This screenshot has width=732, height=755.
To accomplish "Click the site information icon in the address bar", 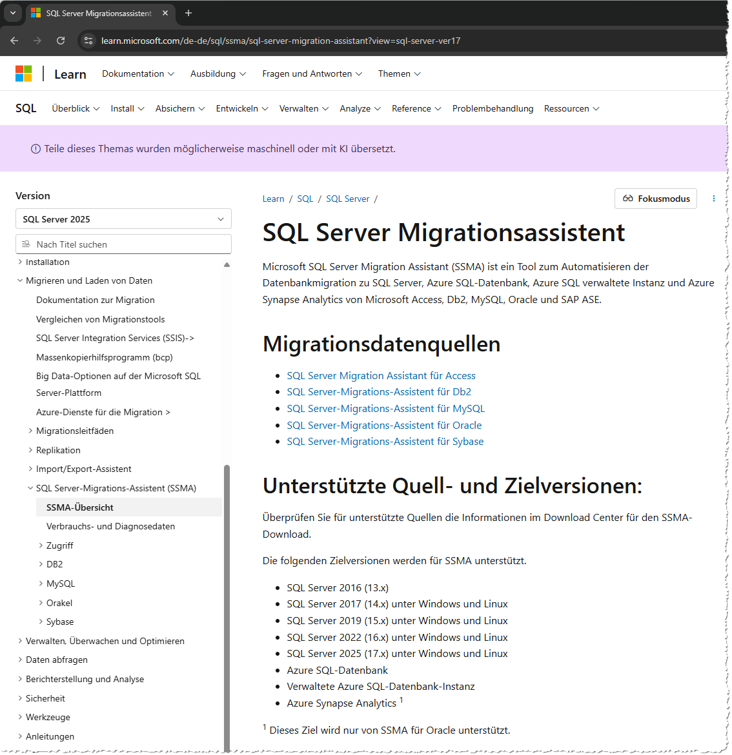I will tap(87, 41).
